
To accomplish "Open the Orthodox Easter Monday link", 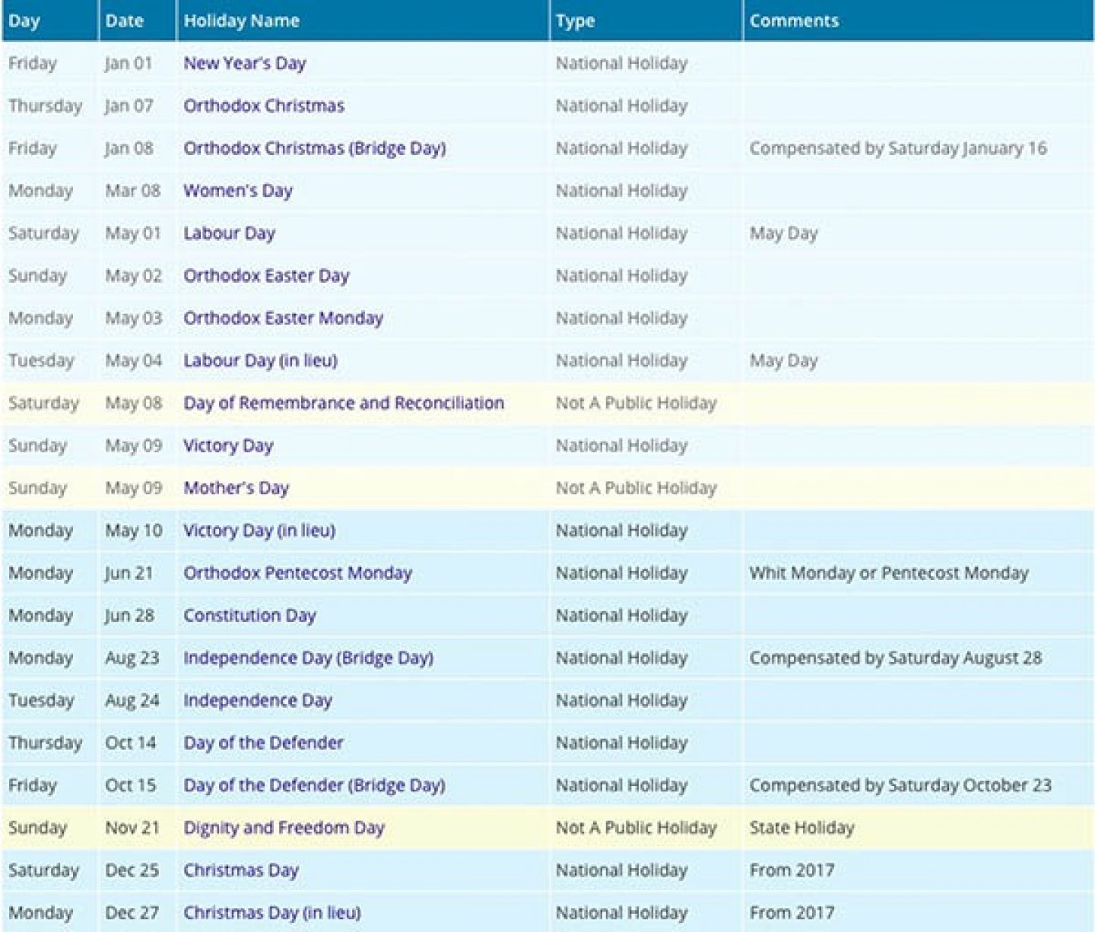I will [283, 319].
